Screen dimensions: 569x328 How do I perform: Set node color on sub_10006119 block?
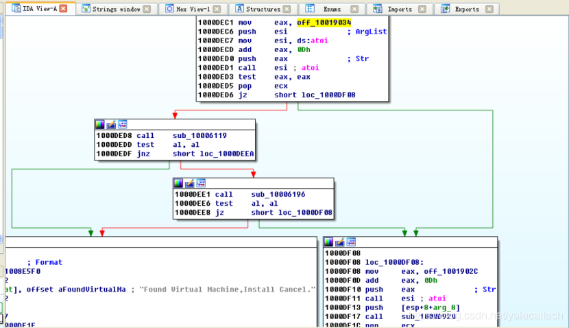click(100, 125)
